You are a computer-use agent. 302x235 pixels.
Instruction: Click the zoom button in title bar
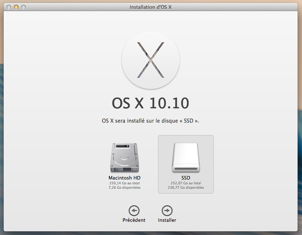click(x=24, y=7)
